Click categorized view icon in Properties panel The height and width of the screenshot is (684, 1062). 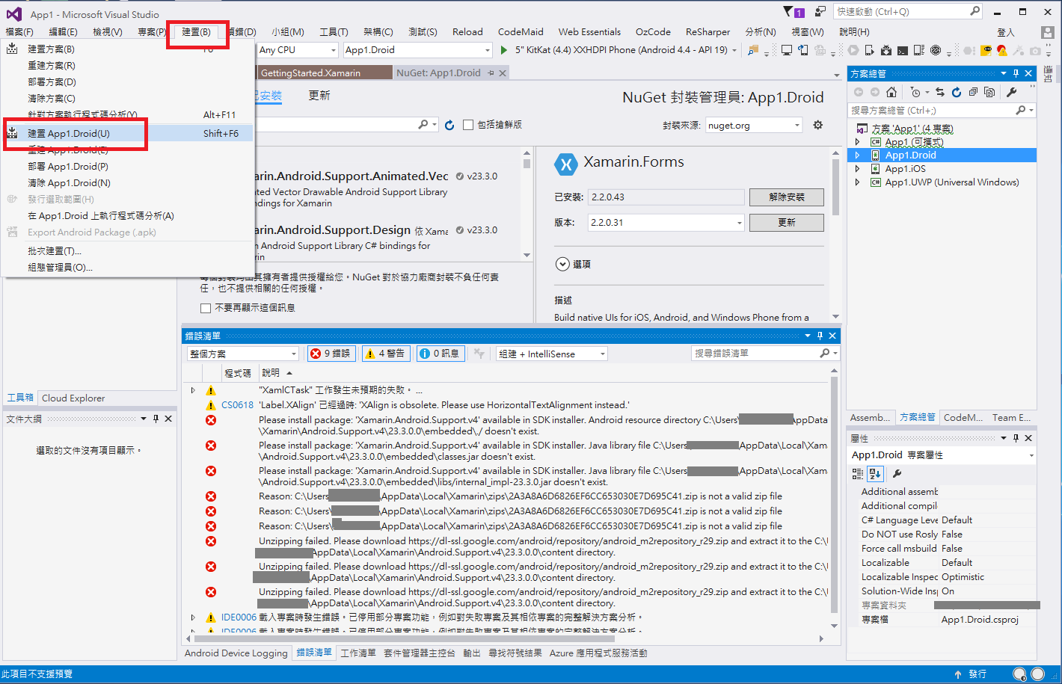[858, 474]
